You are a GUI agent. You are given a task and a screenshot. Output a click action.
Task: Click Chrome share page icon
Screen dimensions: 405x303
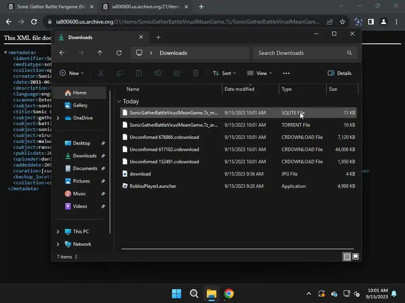tap(330, 22)
